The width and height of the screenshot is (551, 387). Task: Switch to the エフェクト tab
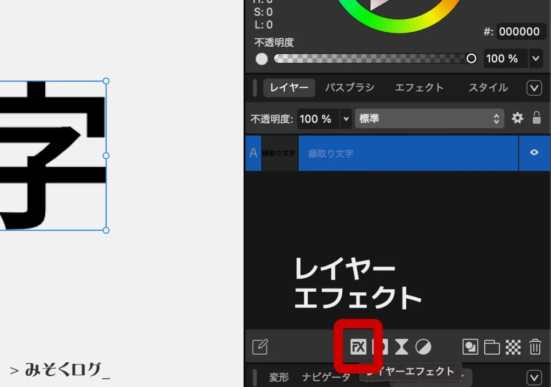[419, 88]
